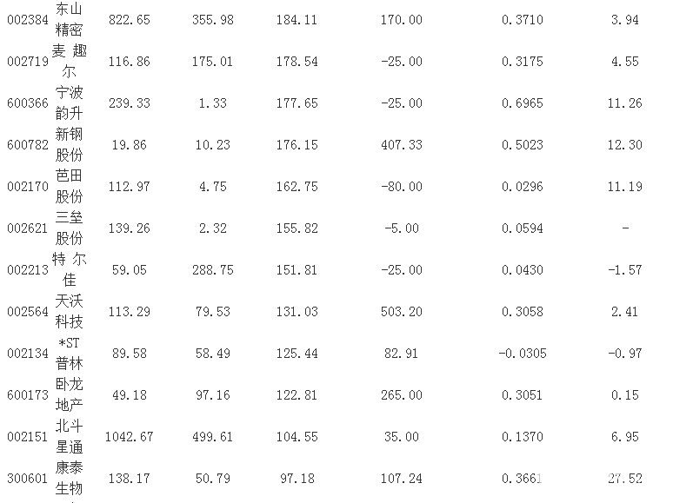673x503 pixels.
Task: Click stock code 002564
Action: coord(24,311)
